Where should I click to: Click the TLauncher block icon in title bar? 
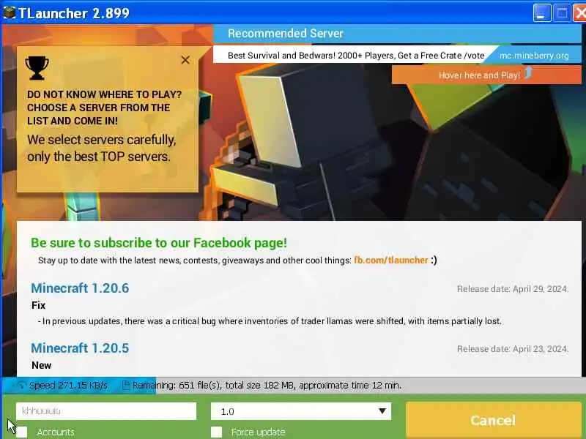coord(10,12)
